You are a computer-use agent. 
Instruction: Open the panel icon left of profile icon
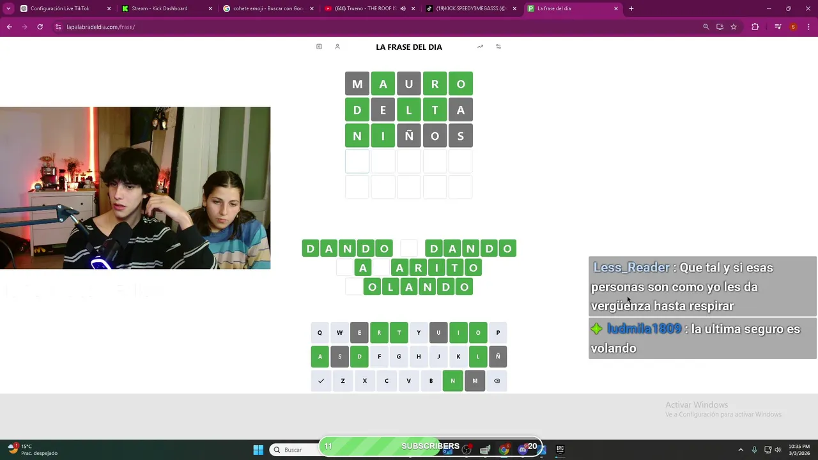click(319, 47)
